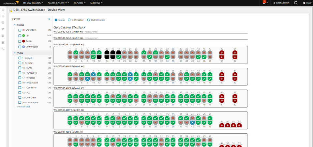Collapse the VLAN filter group
Viewport: 313px width, 147px height.
click(15, 53)
